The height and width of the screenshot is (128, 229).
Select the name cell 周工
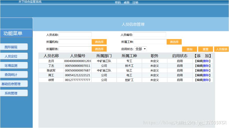[51, 75]
